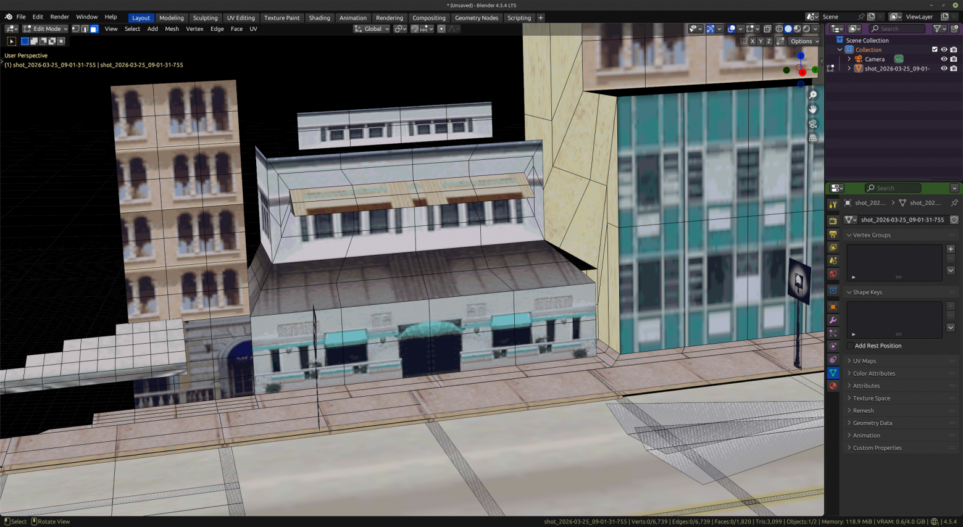Viewport: 963px width, 527px height.
Task: Open the Modifiers properties tab (wrench icon)
Action: pyautogui.click(x=833, y=320)
